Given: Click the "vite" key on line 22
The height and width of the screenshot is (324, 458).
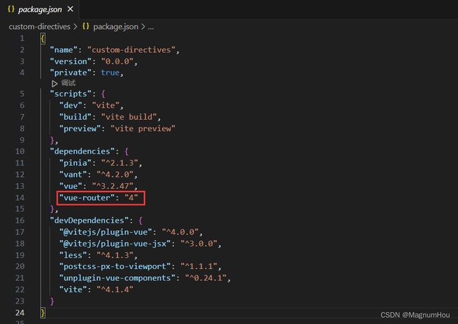Looking at the screenshot, I should (x=73, y=290).
